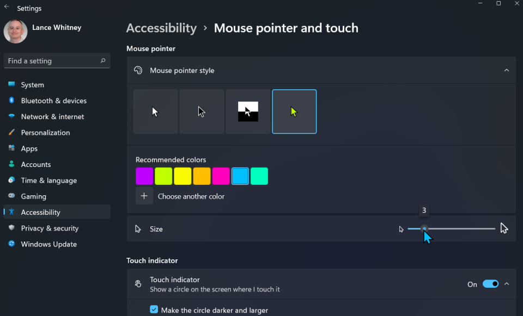Open Time & language settings
523x316 pixels.
(48, 180)
